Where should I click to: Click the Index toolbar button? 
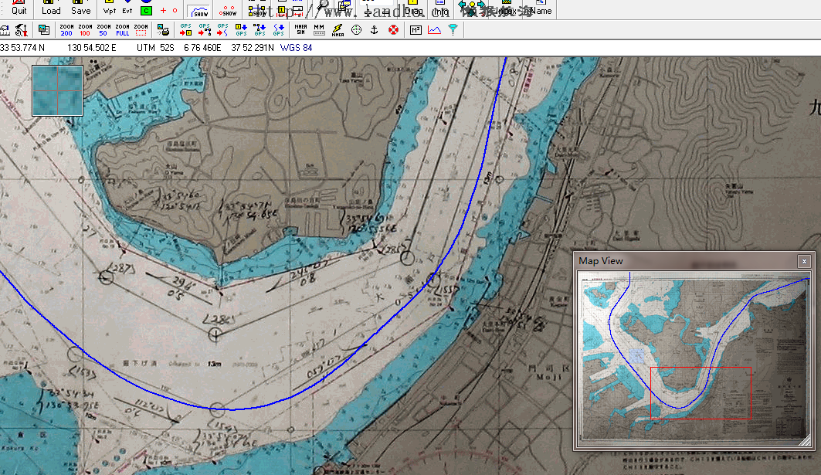tap(505, 8)
